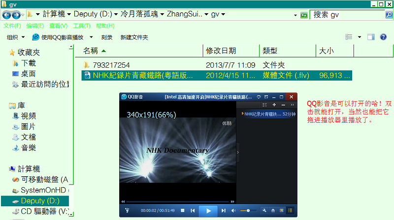Open QQ影音 feedback speech bubble icon
The height and width of the screenshot is (220, 394).
[x=259, y=97]
